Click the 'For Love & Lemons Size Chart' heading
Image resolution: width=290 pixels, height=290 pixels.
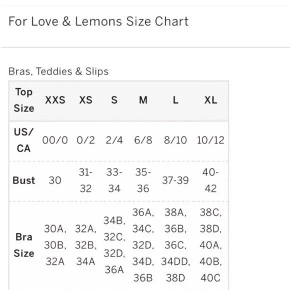[98, 21]
